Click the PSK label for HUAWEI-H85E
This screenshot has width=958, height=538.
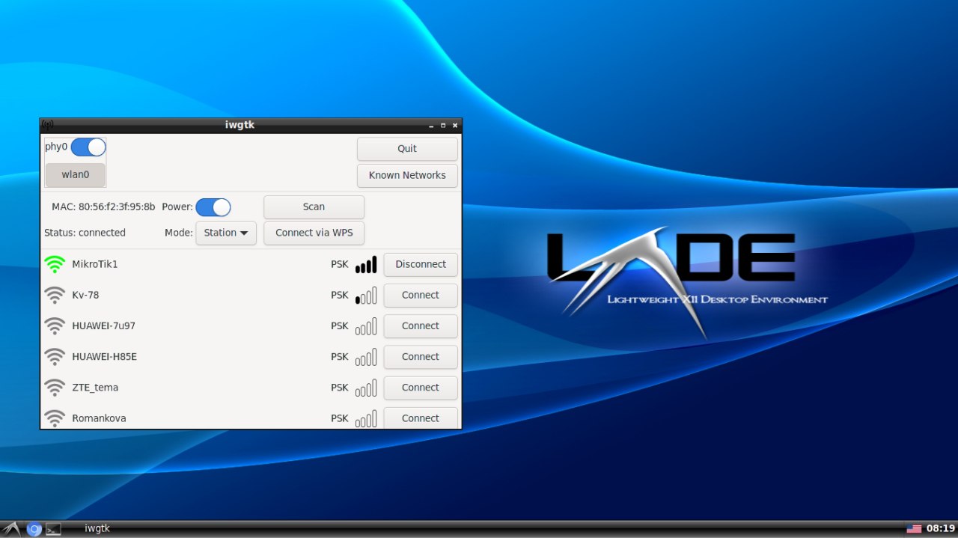(340, 357)
